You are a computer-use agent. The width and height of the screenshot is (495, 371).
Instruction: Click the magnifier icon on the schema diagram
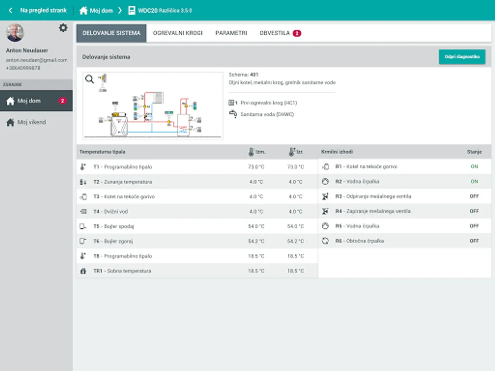[x=90, y=79]
